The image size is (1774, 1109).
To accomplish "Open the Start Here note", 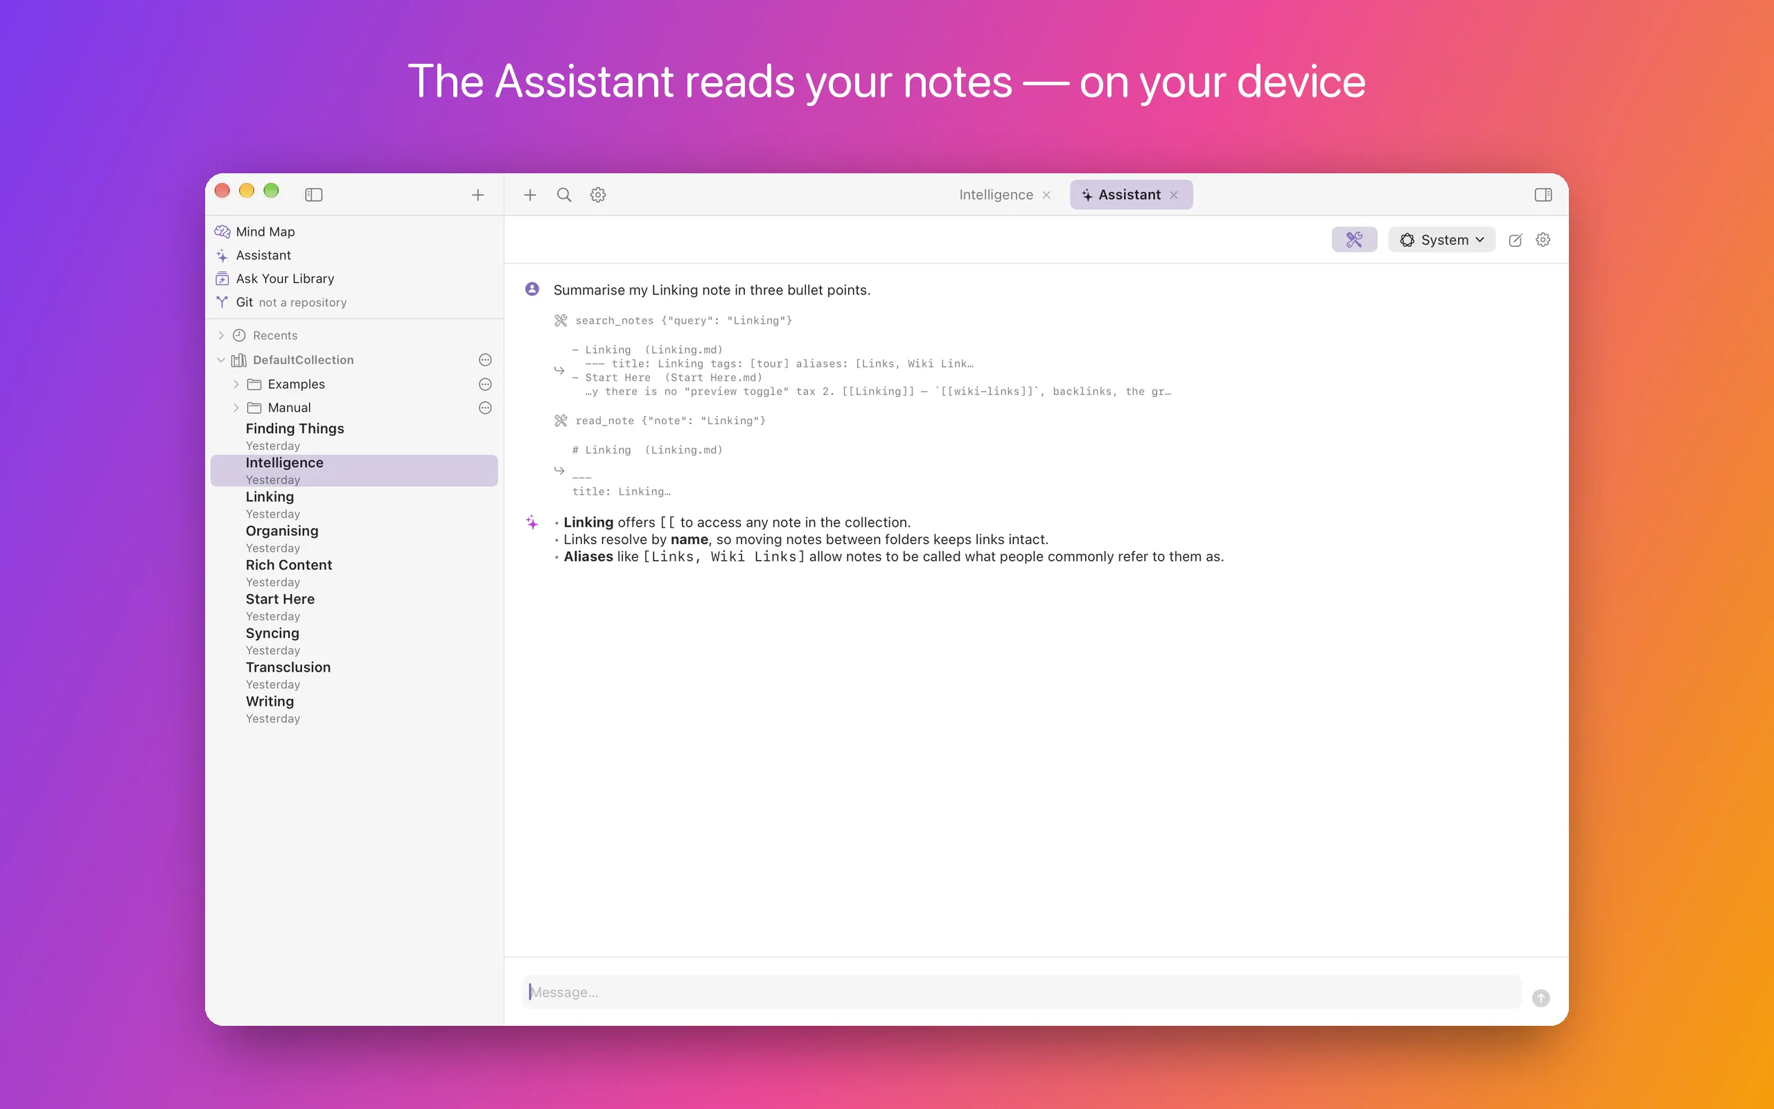I will [354, 606].
